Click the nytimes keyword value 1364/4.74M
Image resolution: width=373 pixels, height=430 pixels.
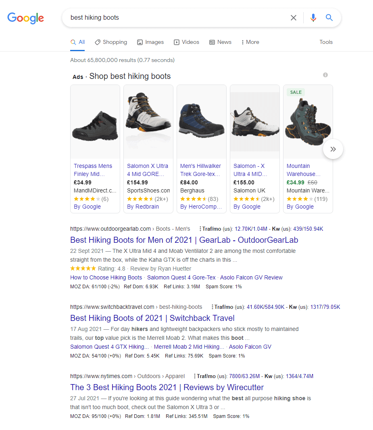pyautogui.click(x=300, y=376)
